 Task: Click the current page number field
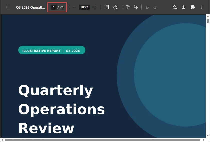[54, 7]
